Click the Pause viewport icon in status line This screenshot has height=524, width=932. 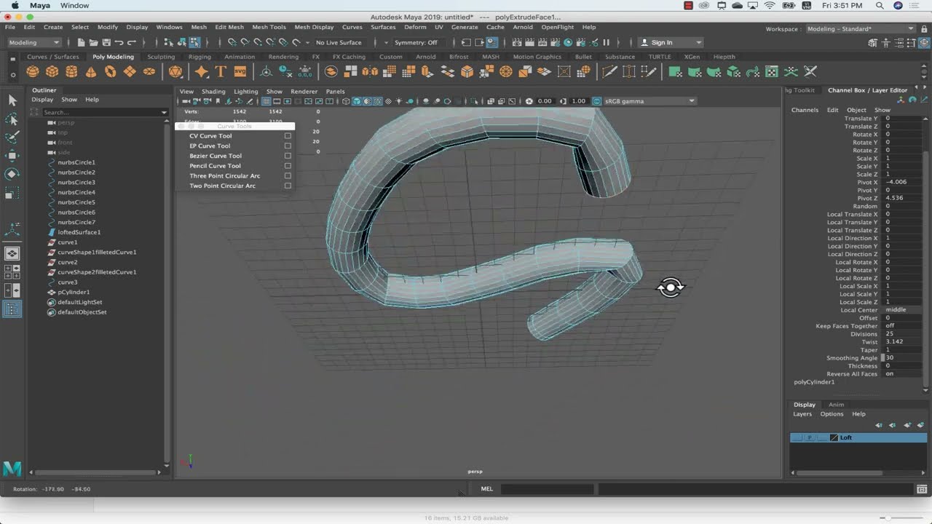(606, 43)
